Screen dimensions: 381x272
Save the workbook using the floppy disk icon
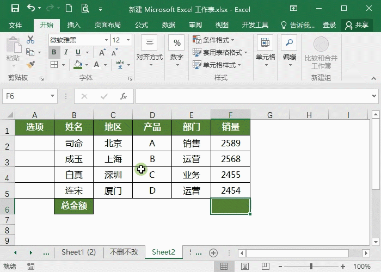(15, 9)
